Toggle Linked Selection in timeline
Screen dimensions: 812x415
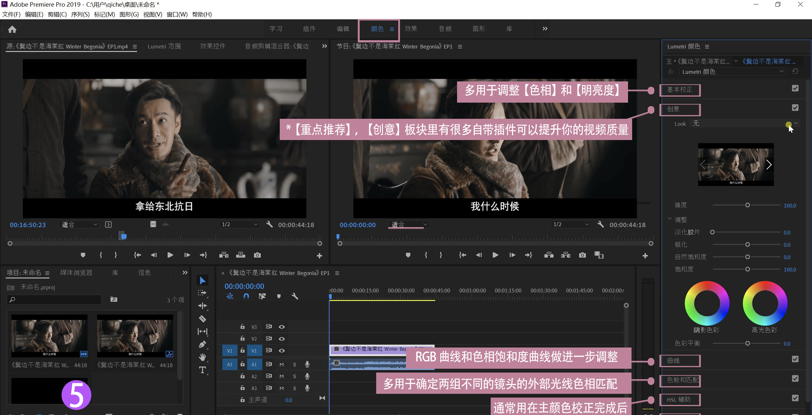(262, 296)
